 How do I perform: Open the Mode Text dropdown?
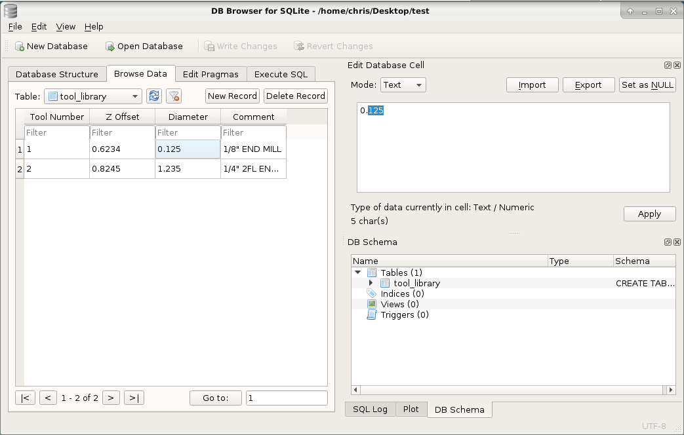403,85
